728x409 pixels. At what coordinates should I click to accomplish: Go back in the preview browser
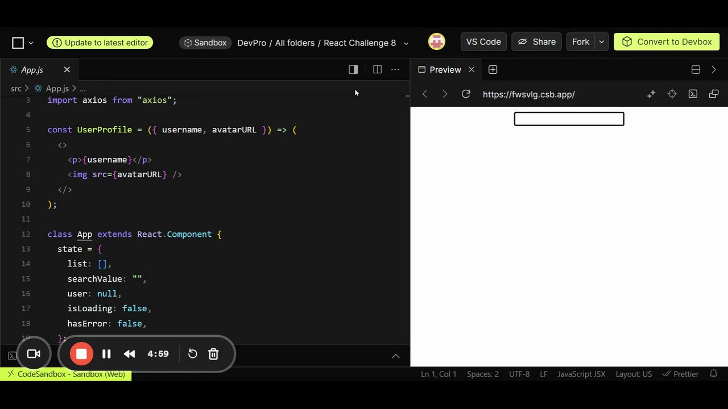tap(424, 94)
